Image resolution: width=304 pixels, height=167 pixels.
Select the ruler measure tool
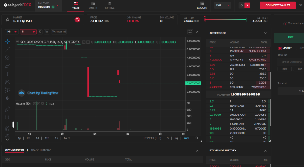click(7, 109)
